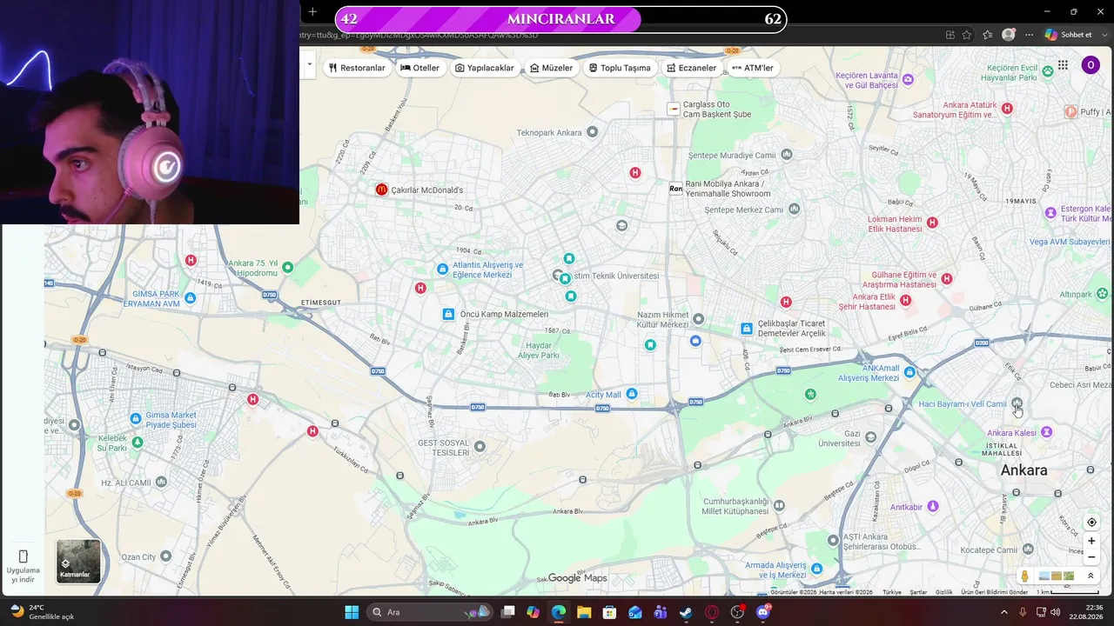
Task: Zoom in on the map
Action: [1091, 541]
